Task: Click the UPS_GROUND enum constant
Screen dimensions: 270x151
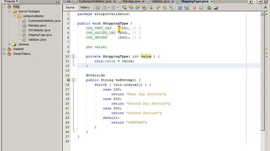Action: pos(97,37)
